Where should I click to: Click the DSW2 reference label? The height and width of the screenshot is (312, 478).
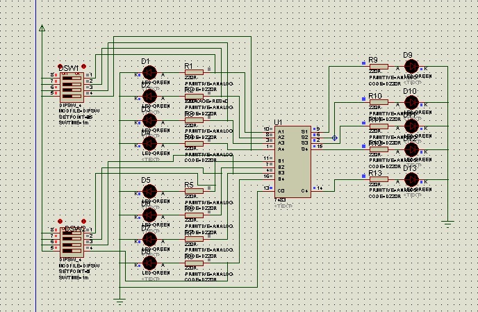(75, 229)
